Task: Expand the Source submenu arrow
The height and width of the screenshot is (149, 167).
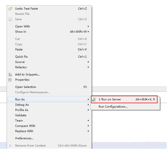Action: [x=88, y=62]
